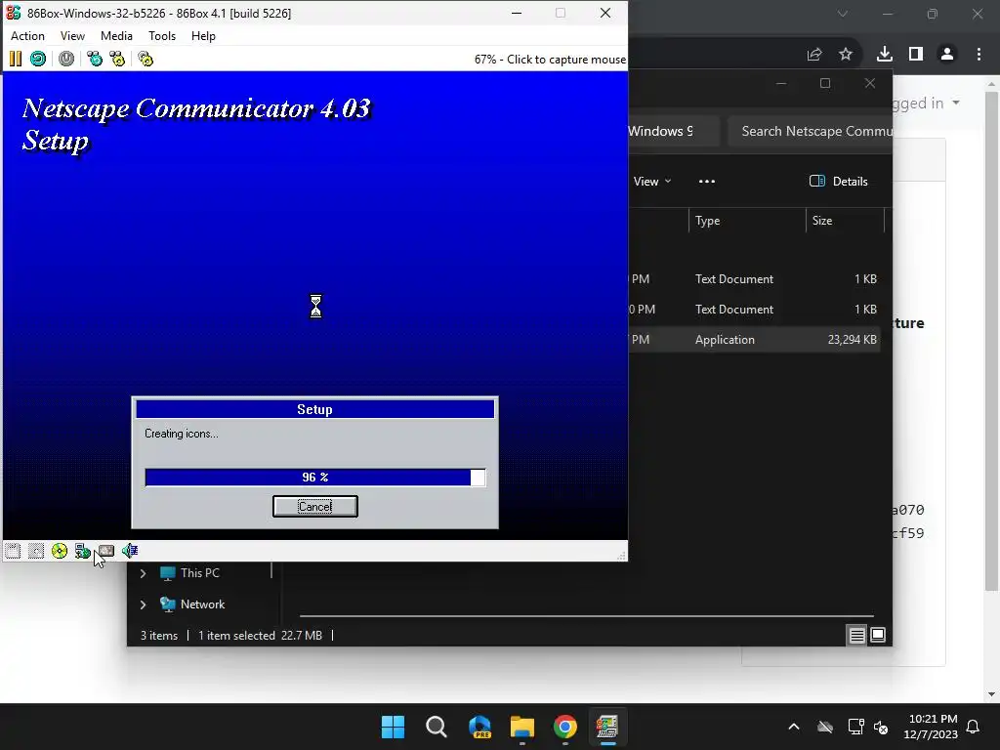The image size is (1000, 750).
Task: Toggle Chrome side panel icon
Action: [x=916, y=55]
